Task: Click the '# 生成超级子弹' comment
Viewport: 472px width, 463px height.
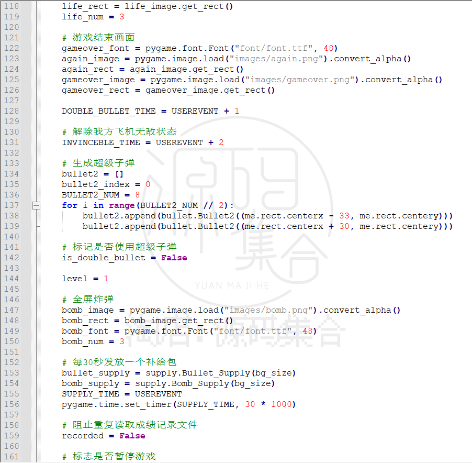Action: pos(98,163)
